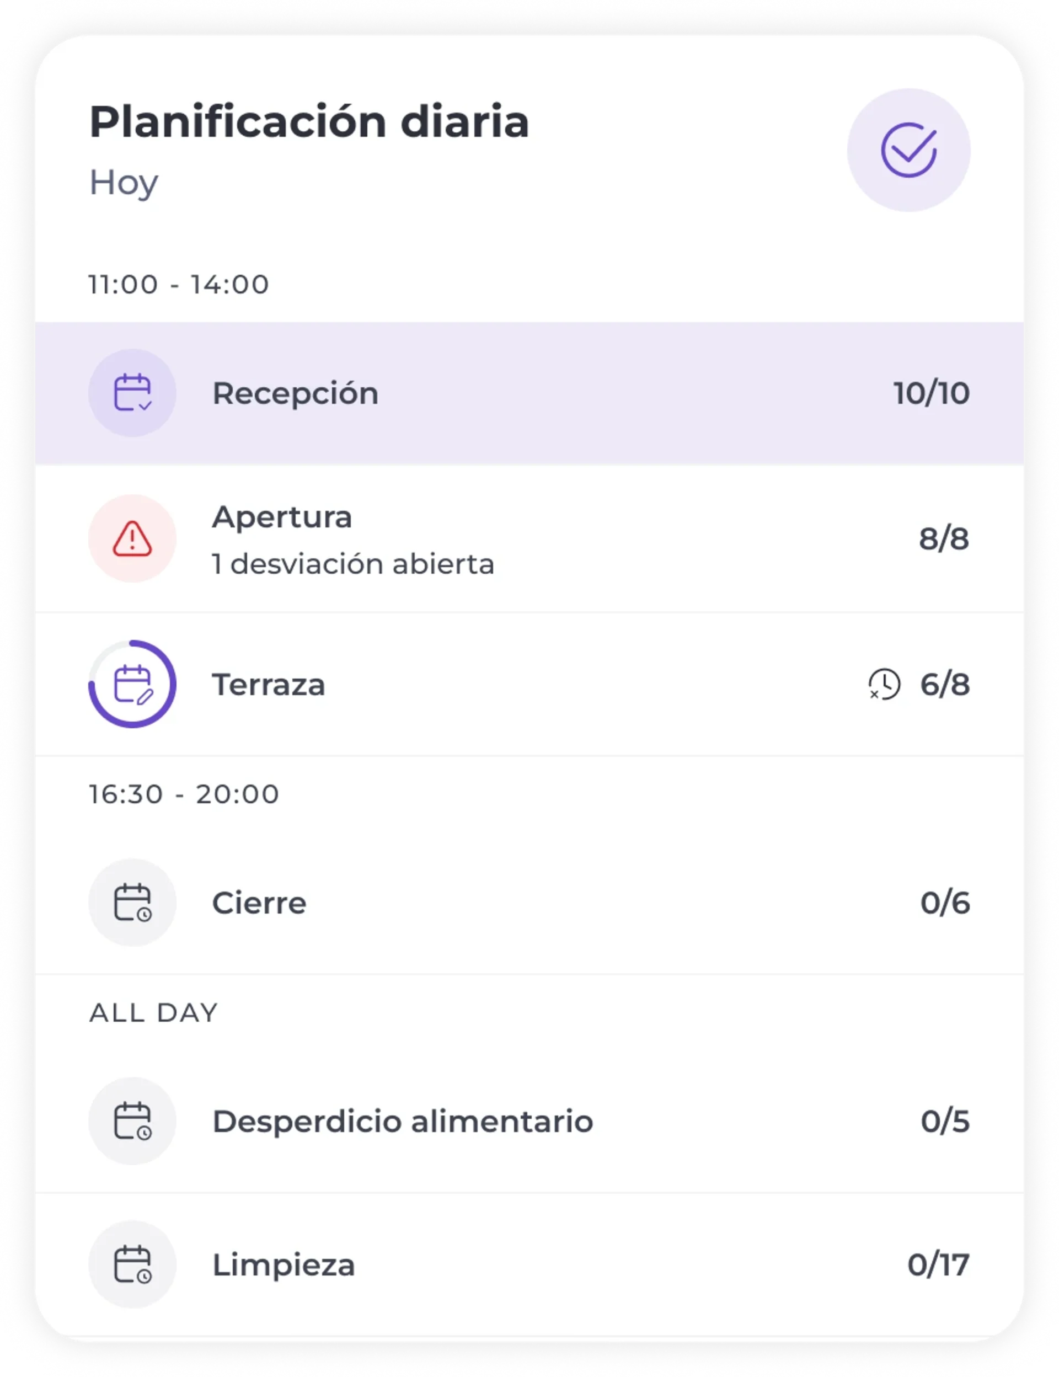Click the Limpieza calendar clock icon

pyautogui.click(x=132, y=1264)
